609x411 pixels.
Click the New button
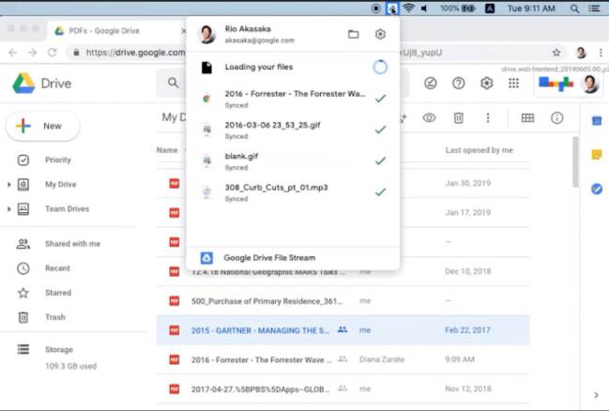pos(43,126)
